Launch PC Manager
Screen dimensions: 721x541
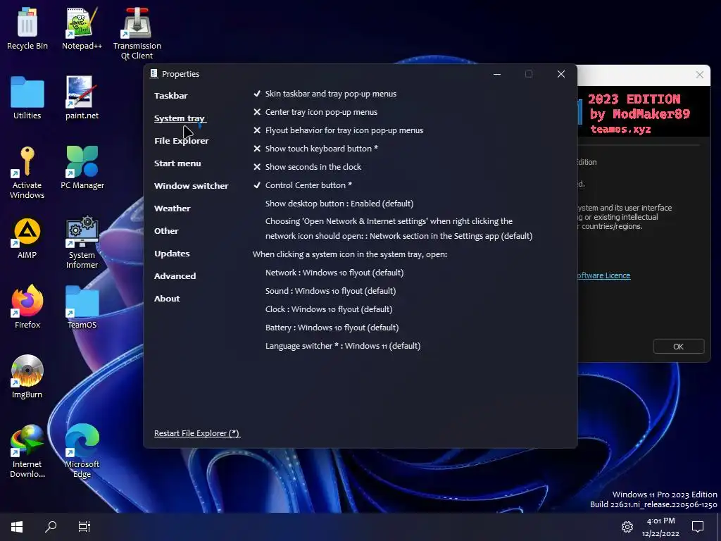point(82,168)
